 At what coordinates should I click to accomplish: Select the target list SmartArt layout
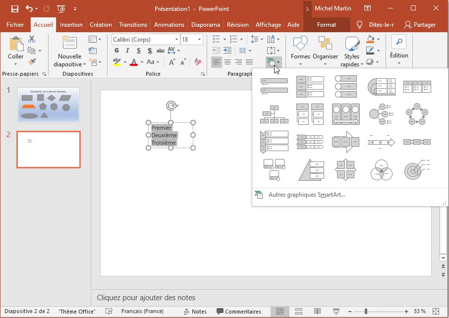417,170
